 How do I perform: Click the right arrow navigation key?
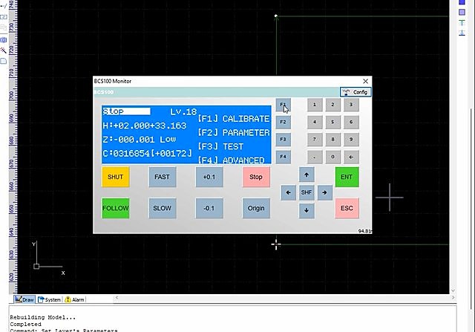point(325,192)
